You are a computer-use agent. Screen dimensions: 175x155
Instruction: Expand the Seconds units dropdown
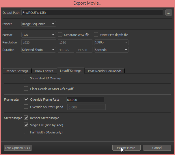pyautogui.click(x=111, y=50)
